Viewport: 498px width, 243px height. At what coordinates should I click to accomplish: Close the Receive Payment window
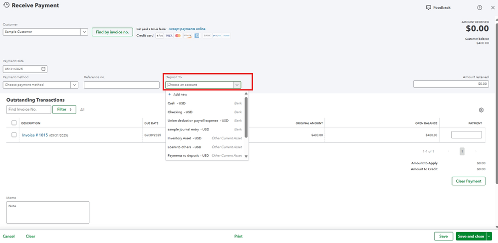493,7
